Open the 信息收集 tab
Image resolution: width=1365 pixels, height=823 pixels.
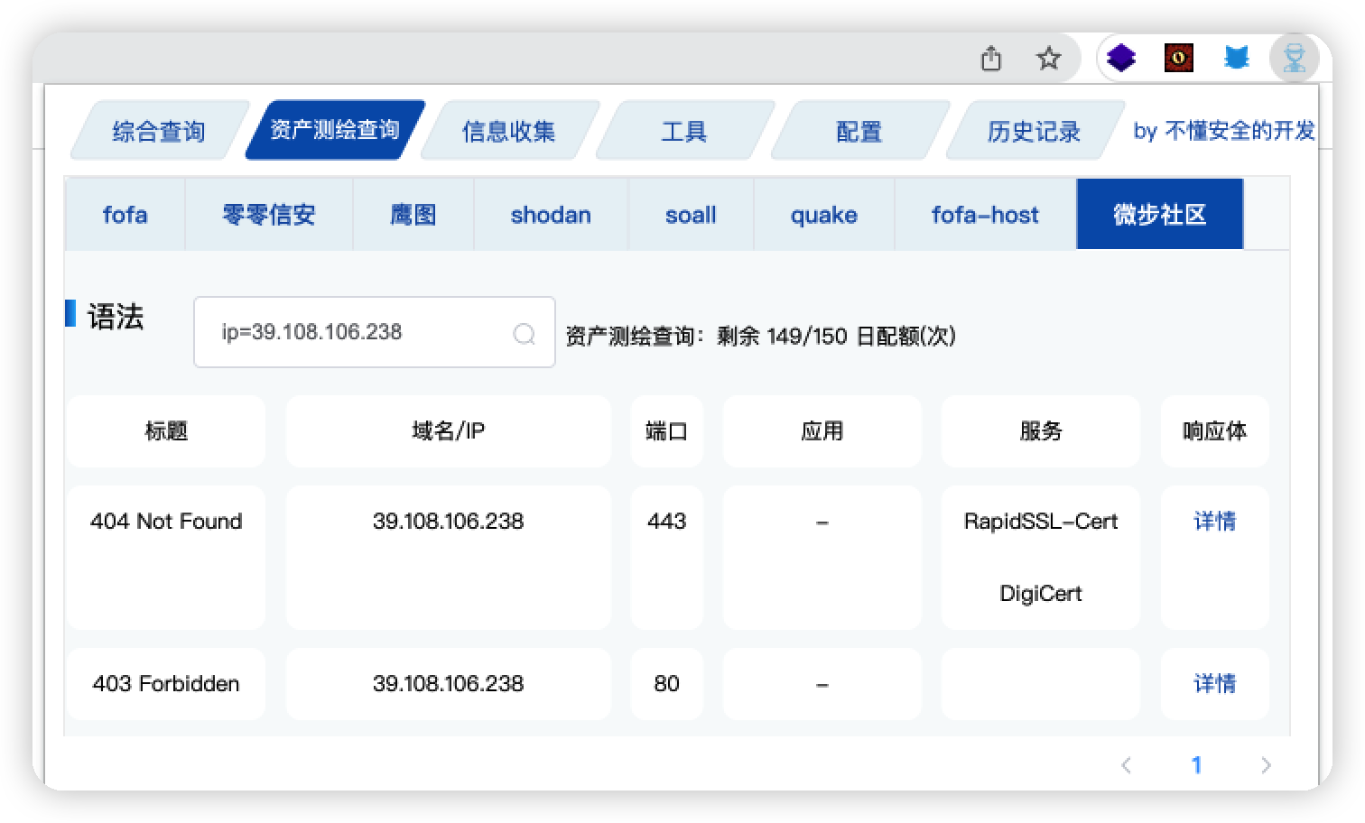509,131
